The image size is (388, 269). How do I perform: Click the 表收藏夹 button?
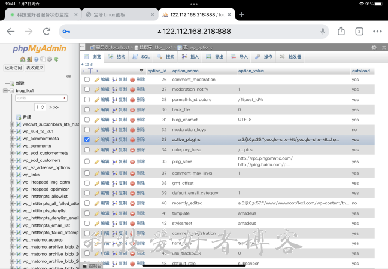click(x=35, y=68)
